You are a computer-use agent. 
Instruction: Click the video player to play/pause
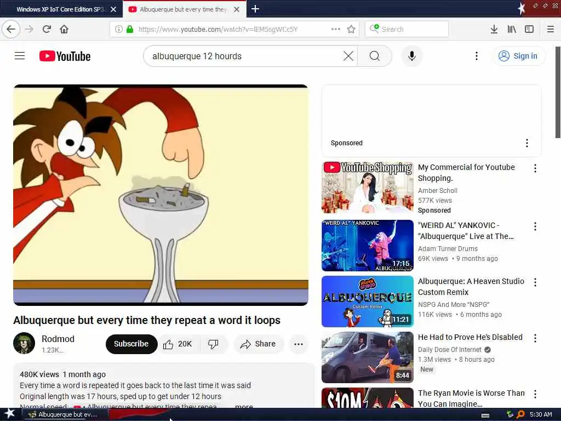161,195
